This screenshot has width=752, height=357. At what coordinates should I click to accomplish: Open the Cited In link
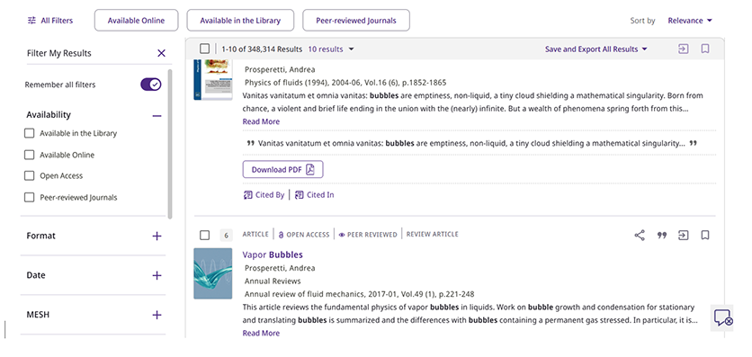[x=315, y=195]
